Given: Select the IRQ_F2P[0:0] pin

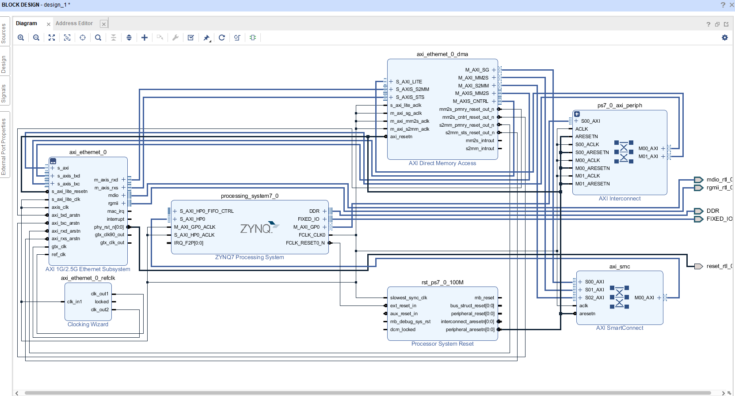Looking at the screenshot, I should pos(189,243).
